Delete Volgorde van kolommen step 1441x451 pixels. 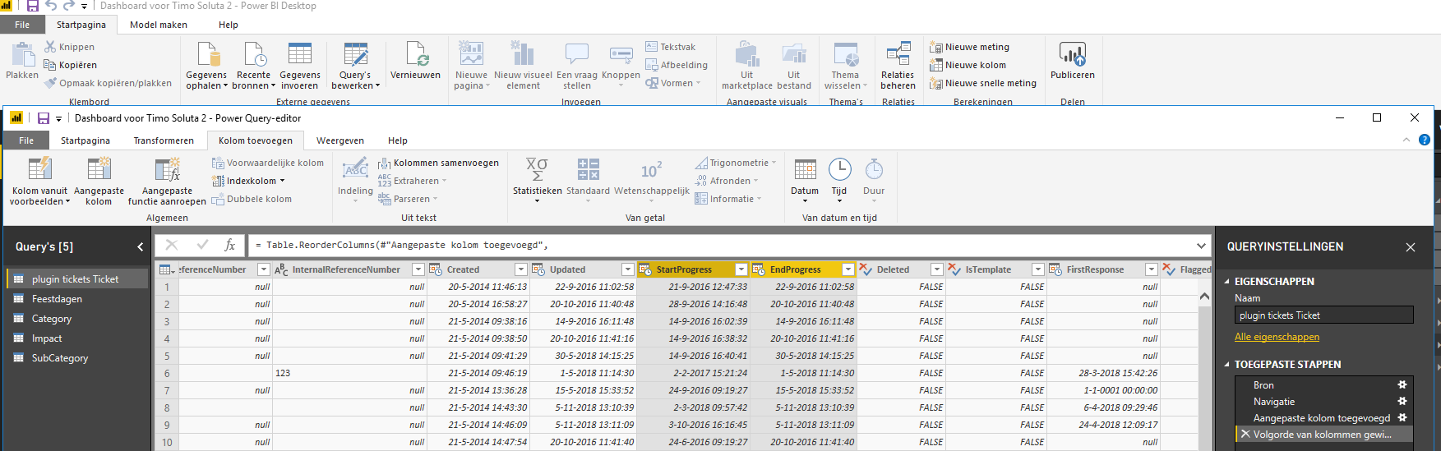click(1245, 435)
